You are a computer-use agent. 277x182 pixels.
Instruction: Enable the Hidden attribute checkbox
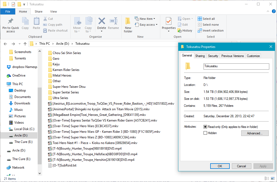click(205, 133)
